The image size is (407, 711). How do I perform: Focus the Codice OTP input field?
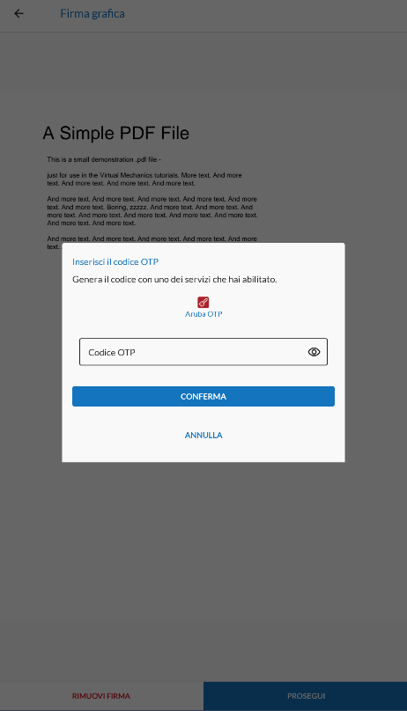click(203, 352)
